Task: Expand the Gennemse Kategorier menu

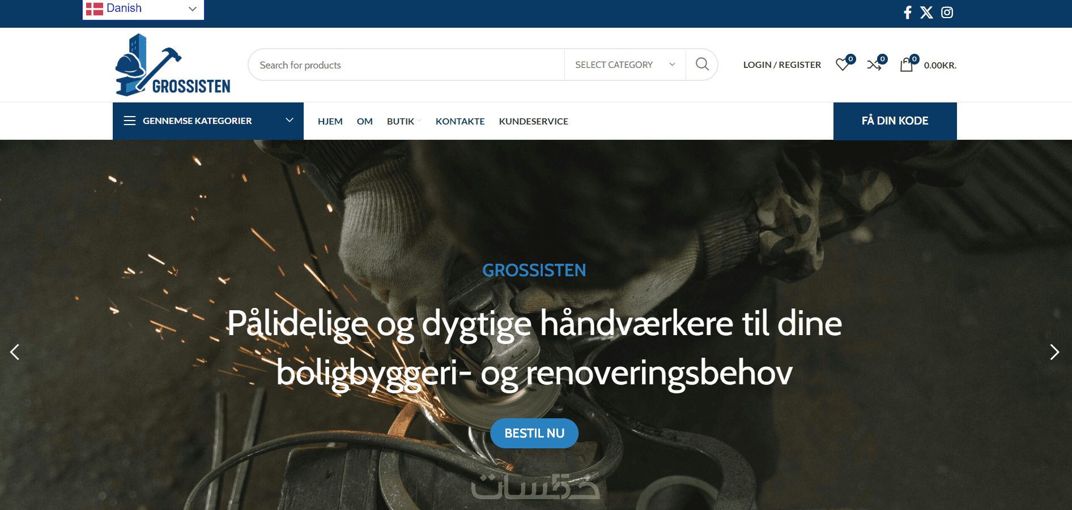Action: pyautogui.click(x=208, y=121)
